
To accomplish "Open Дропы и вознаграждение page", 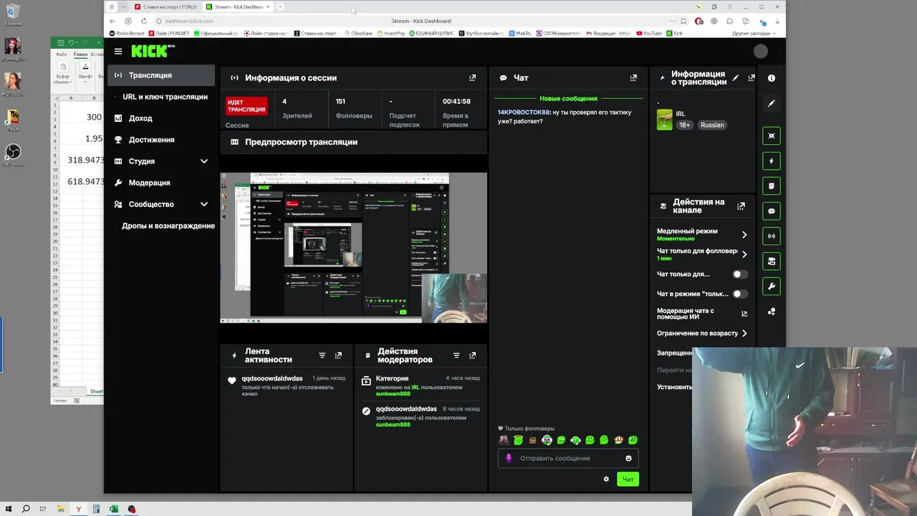I will pos(168,226).
